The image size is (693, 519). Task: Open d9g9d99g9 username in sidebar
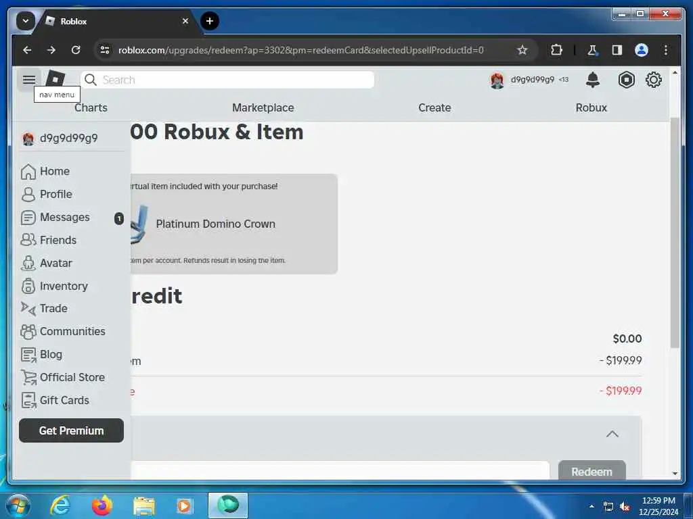(x=68, y=138)
